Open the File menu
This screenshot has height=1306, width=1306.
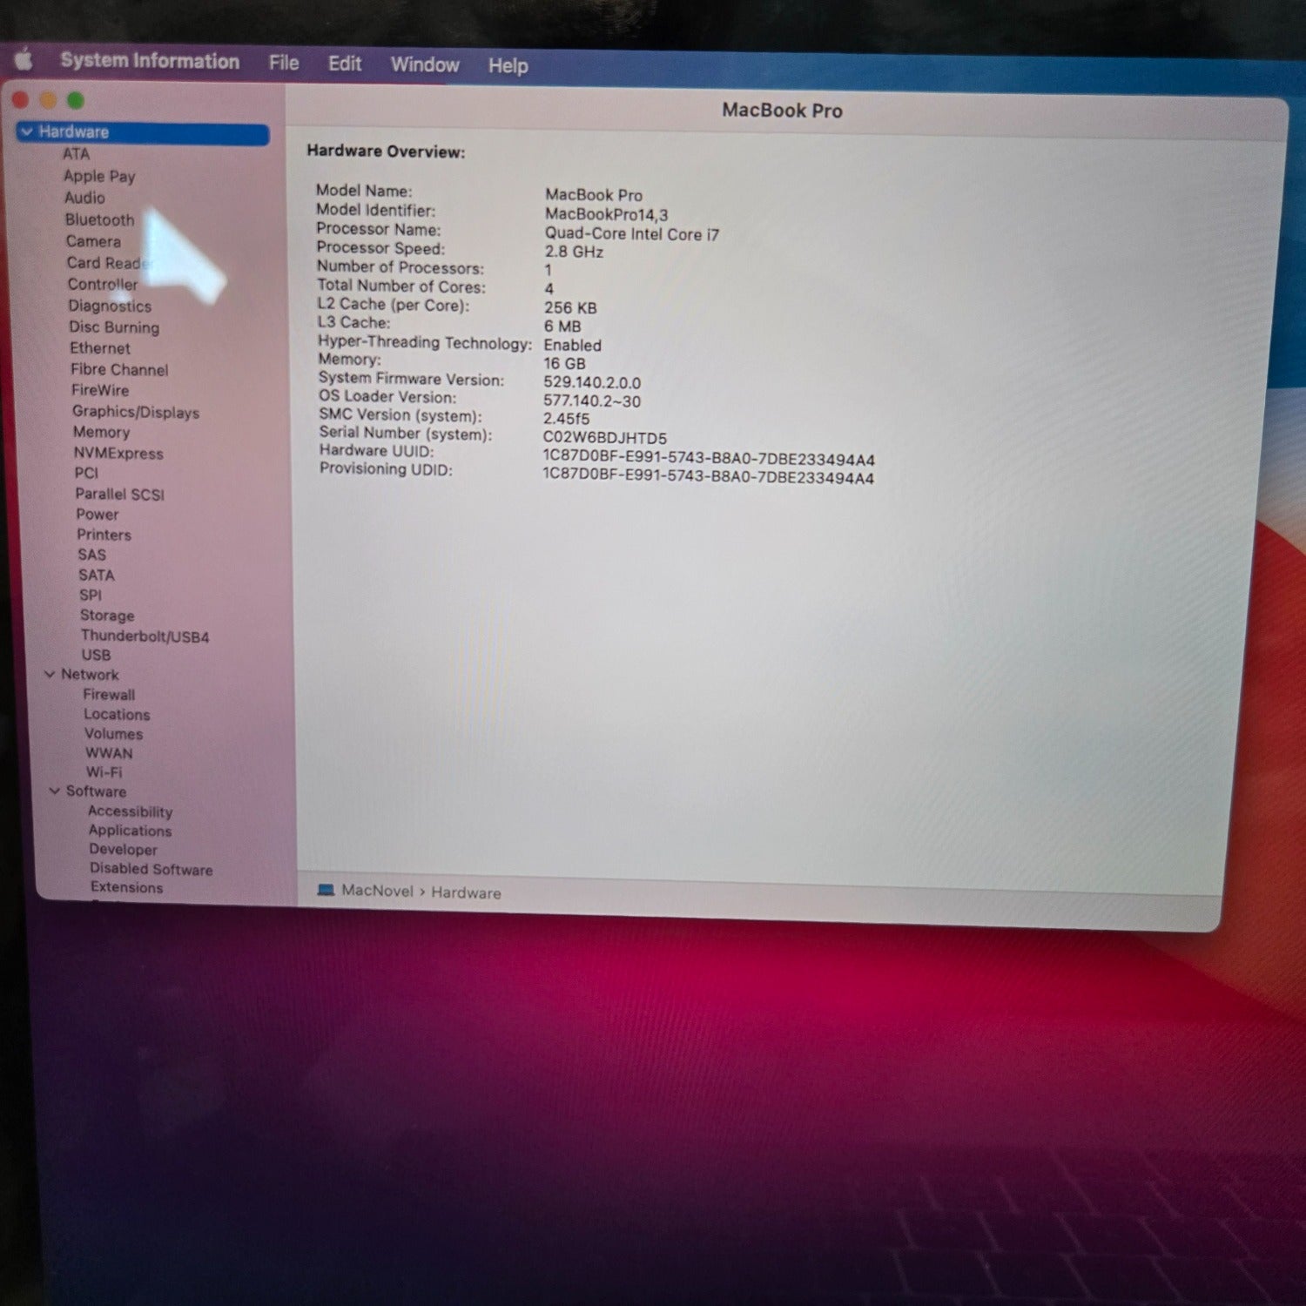click(x=284, y=63)
